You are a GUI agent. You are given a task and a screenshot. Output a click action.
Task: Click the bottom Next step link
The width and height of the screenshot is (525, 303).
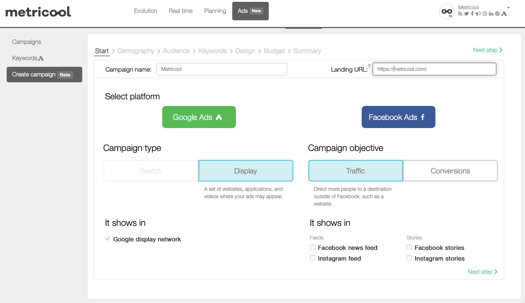coord(483,272)
